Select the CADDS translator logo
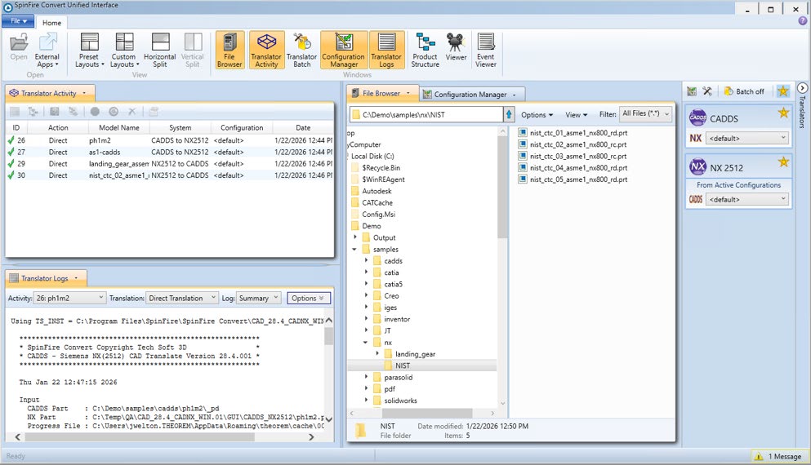The image size is (811, 465). point(697,117)
